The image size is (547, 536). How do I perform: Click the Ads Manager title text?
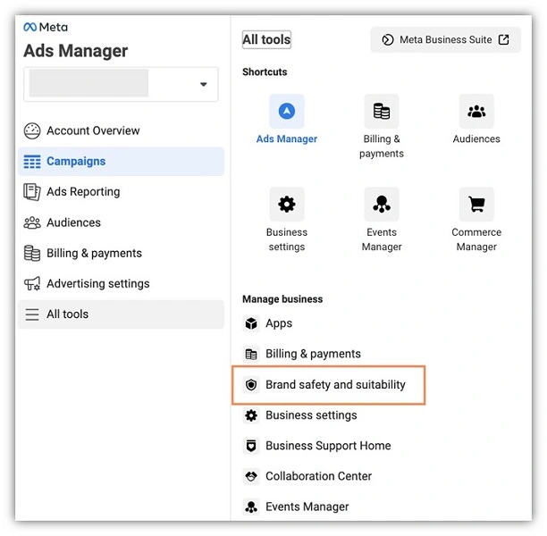coord(76,51)
